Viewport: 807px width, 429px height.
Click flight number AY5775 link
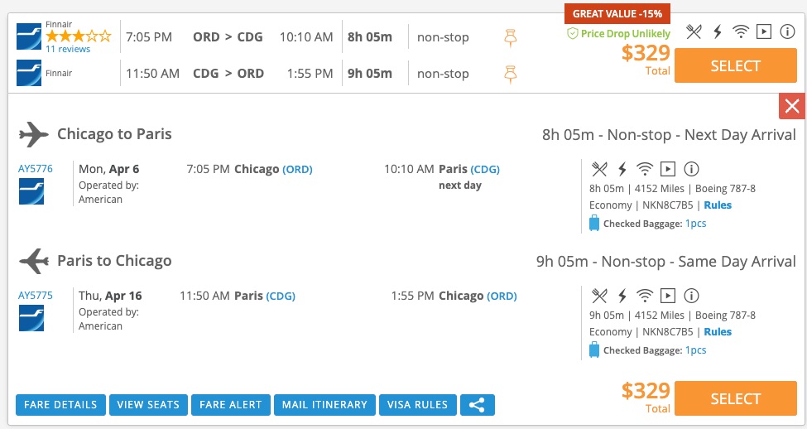(x=36, y=296)
